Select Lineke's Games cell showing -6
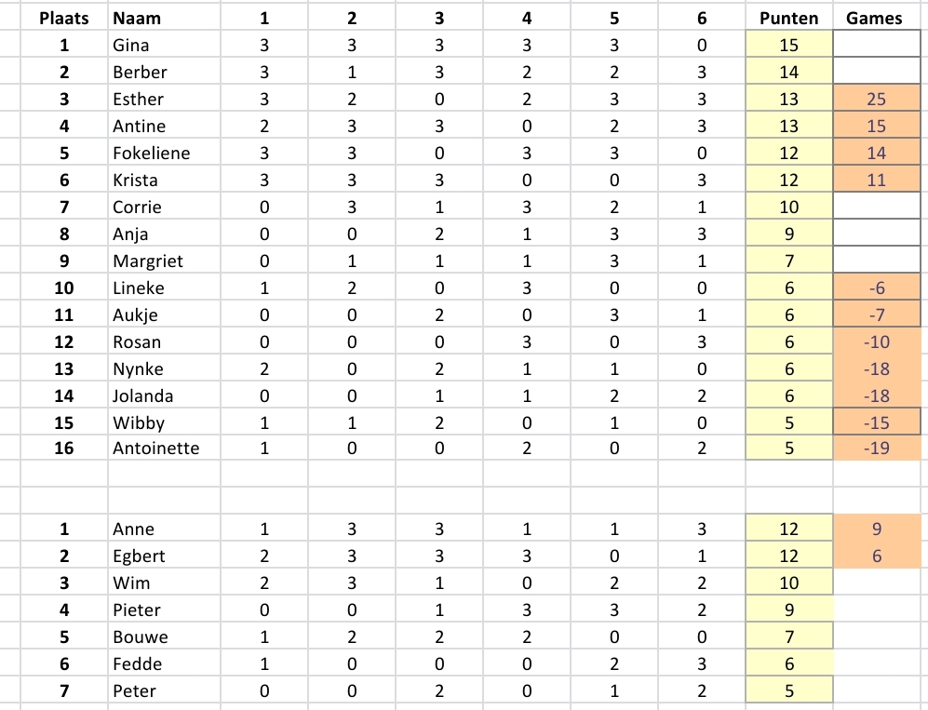Image resolution: width=928 pixels, height=710 pixels. 877,288
